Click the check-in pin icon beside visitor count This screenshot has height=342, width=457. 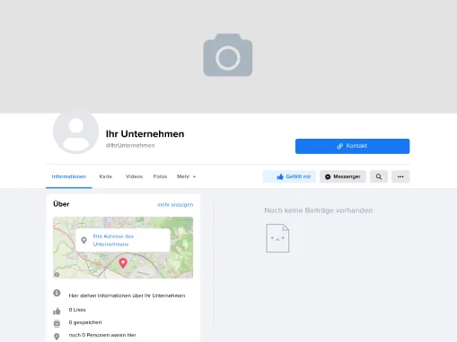pos(57,337)
